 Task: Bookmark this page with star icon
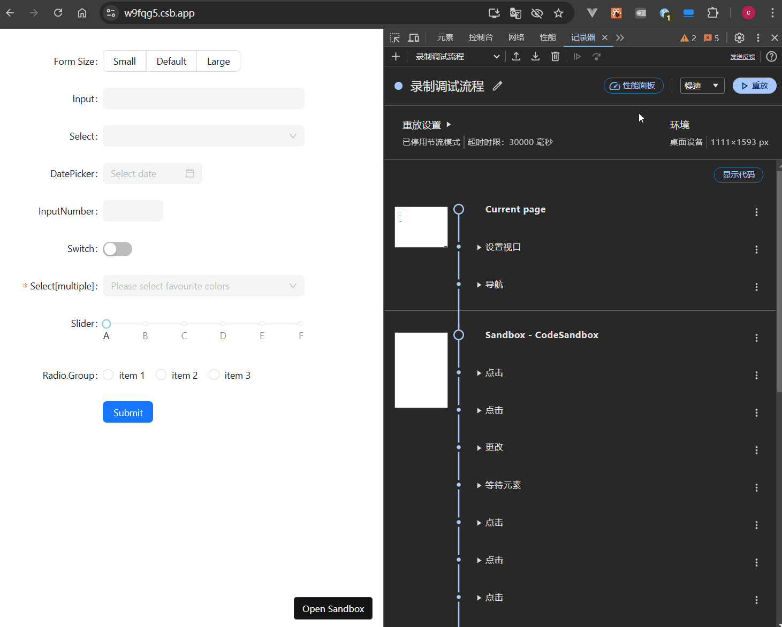[x=558, y=13]
